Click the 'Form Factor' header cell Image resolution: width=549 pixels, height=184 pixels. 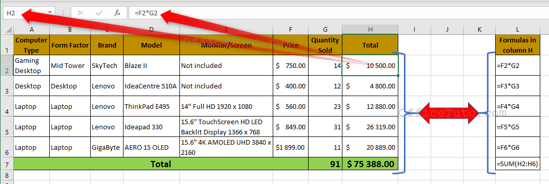(x=70, y=44)
